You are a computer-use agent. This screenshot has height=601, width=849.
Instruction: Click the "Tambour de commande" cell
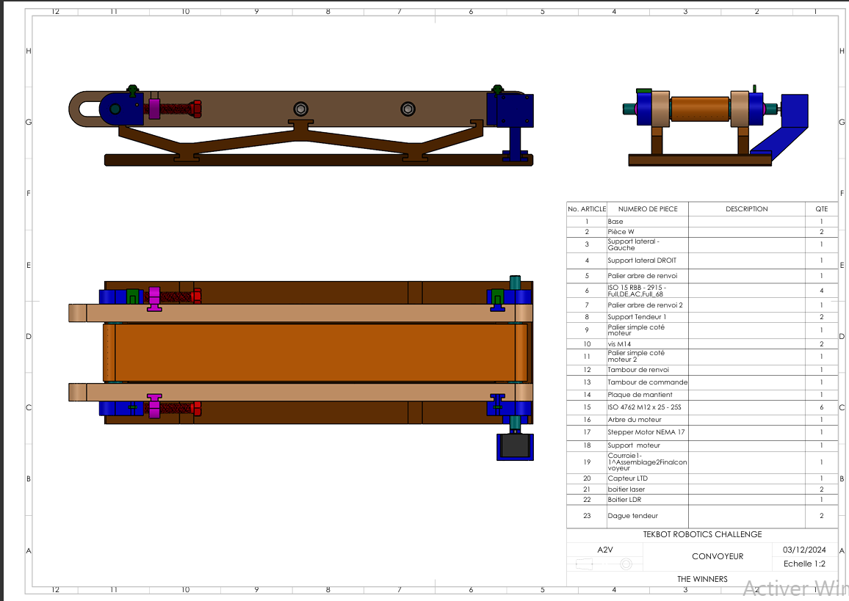coord(647,382)
